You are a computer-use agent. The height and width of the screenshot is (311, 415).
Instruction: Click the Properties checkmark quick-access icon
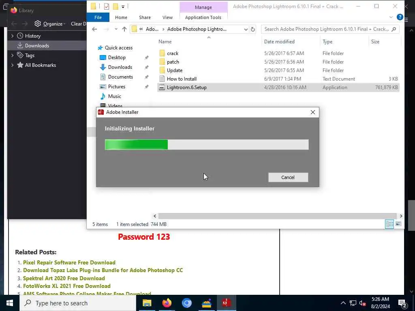[107, 6]
